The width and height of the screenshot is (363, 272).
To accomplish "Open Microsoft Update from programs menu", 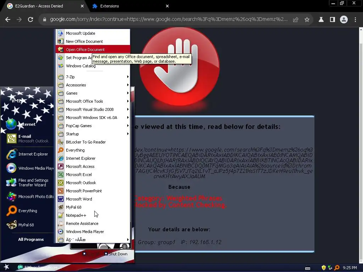I will click(93, 33).
